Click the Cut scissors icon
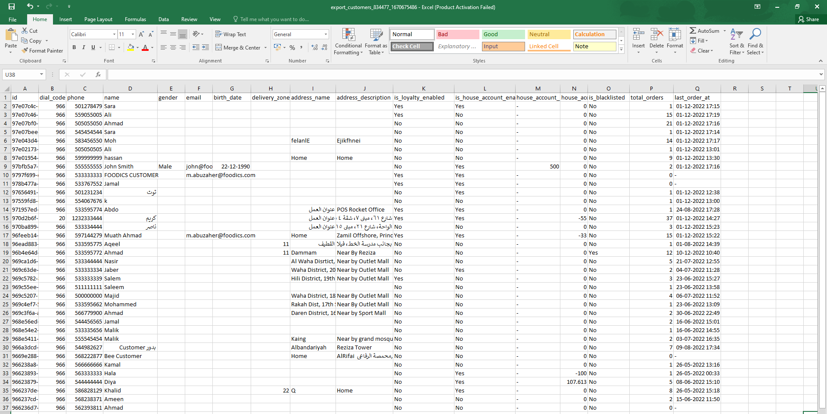The image size is (827, 414). (25, 31)
